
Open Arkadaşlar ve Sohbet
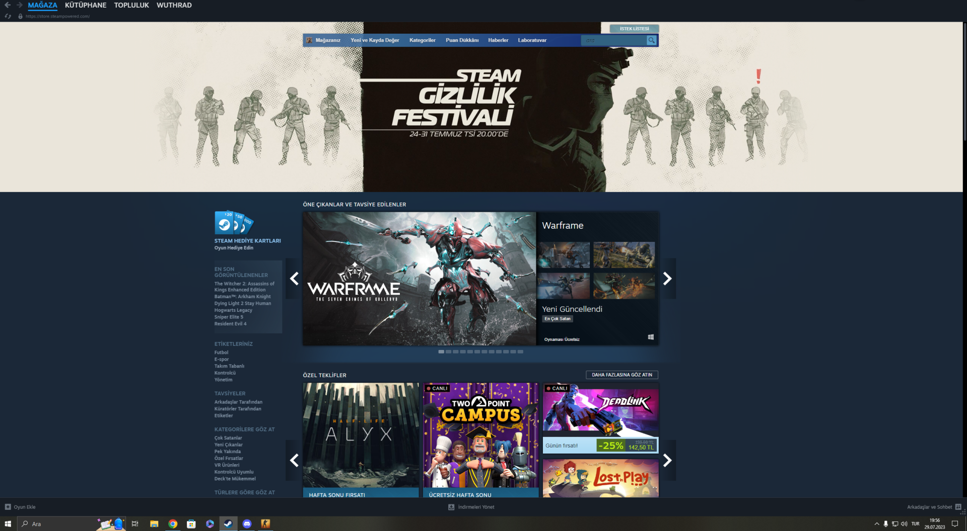point(934,507)
